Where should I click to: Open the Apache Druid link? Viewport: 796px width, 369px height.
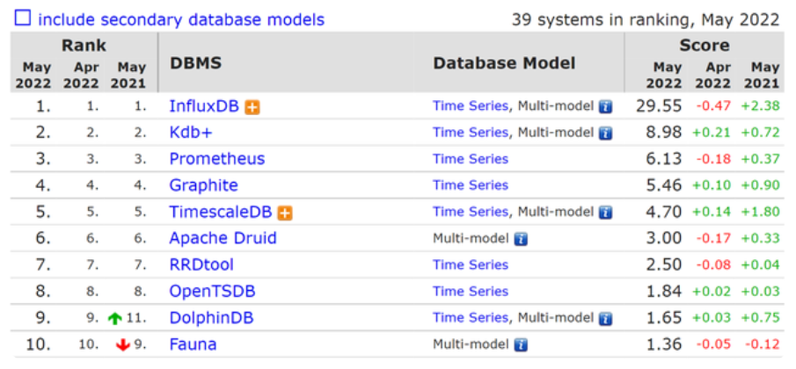223,238
